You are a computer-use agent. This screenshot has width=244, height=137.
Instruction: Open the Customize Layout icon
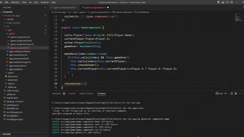click(232, 2)
